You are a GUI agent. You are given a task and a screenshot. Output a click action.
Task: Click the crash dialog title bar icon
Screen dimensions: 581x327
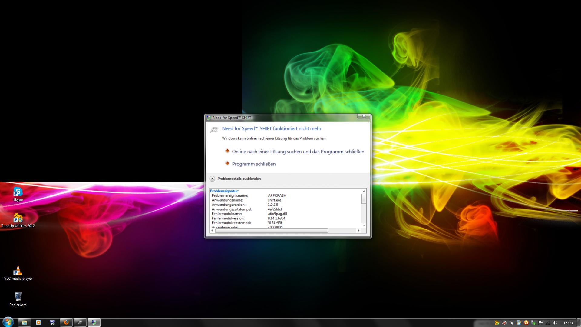[209, 118]
